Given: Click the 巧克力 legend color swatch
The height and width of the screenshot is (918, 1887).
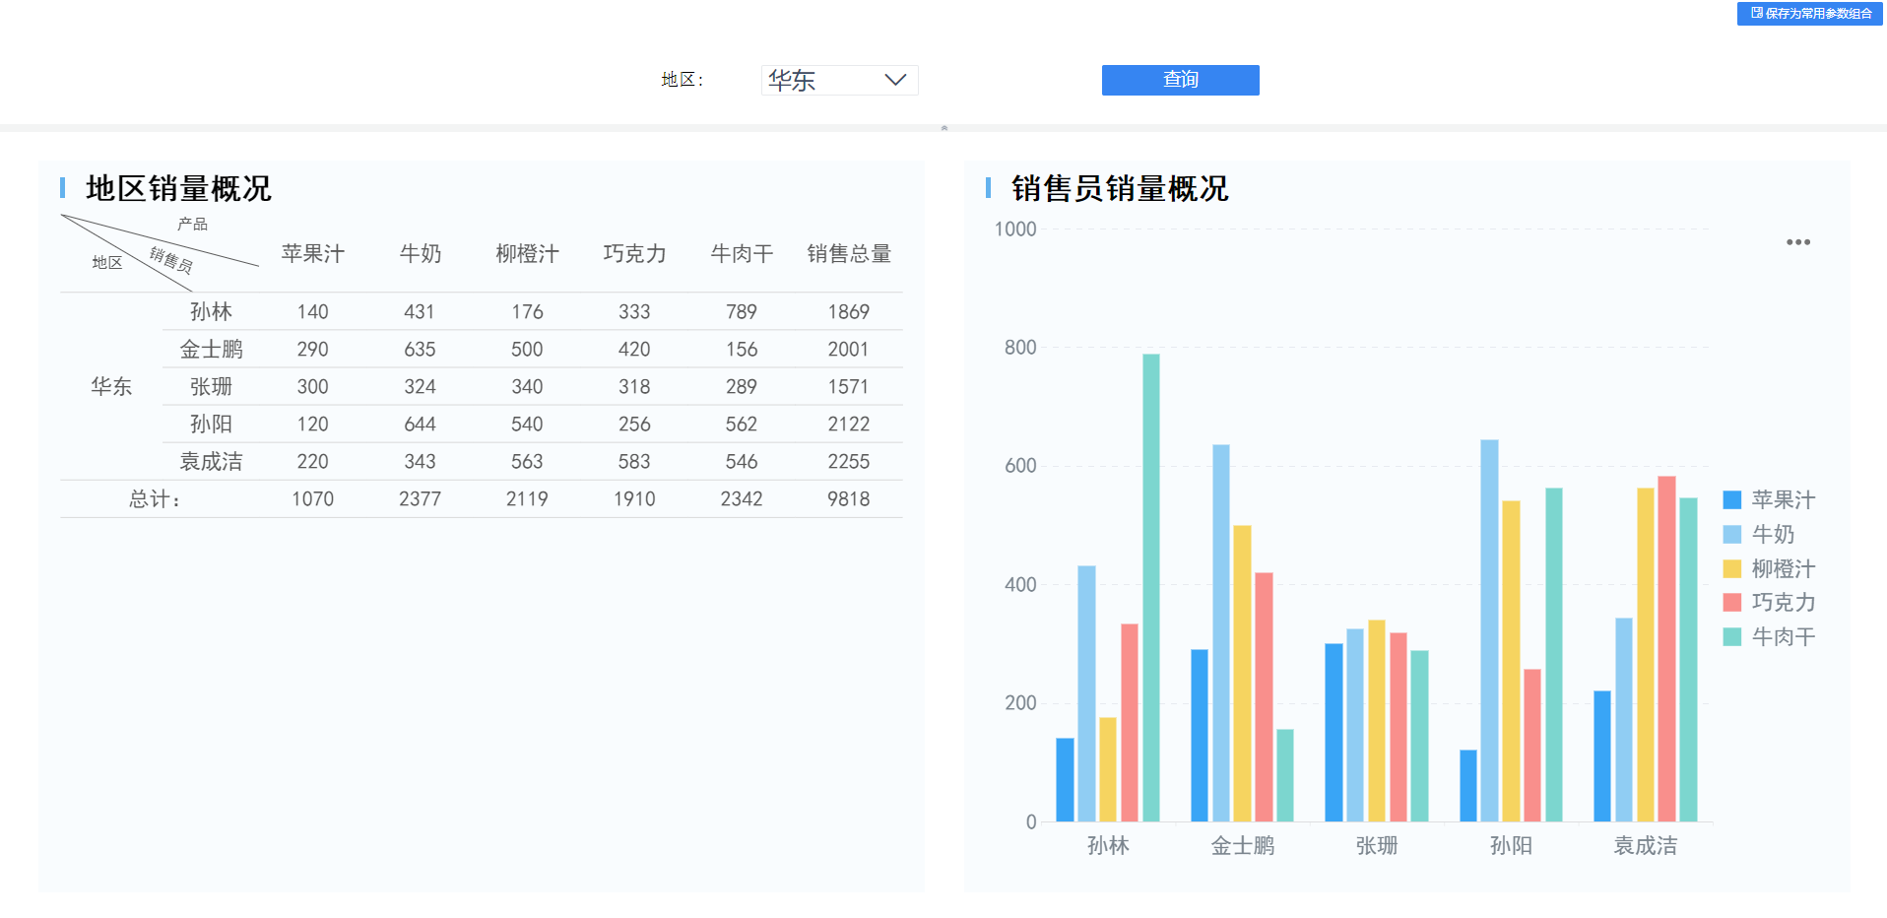Looking at the screenshot, I should click(1732, 603).
